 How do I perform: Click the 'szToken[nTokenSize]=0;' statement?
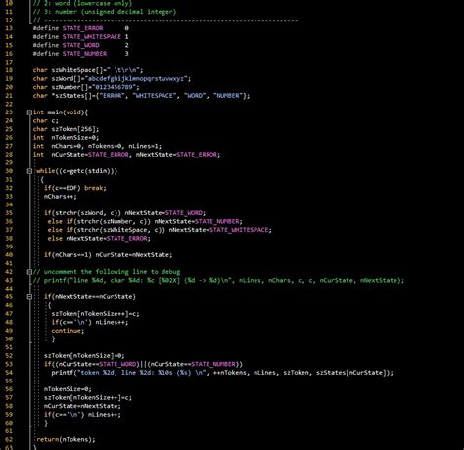84,356
